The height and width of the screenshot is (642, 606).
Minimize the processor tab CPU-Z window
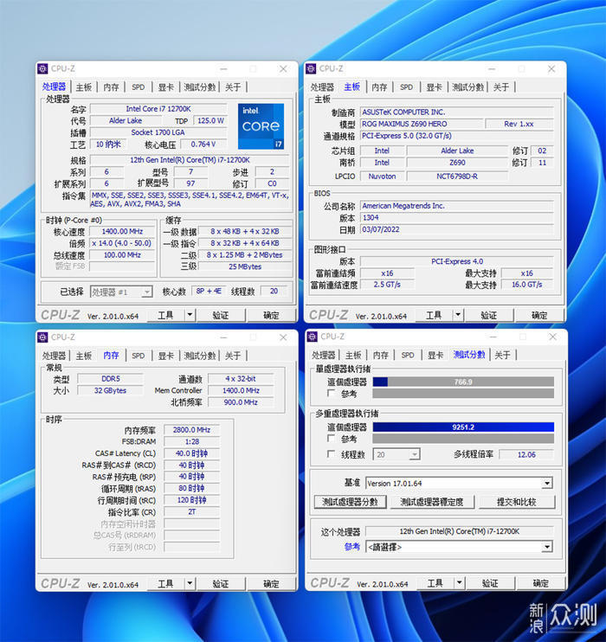[223, 69]
